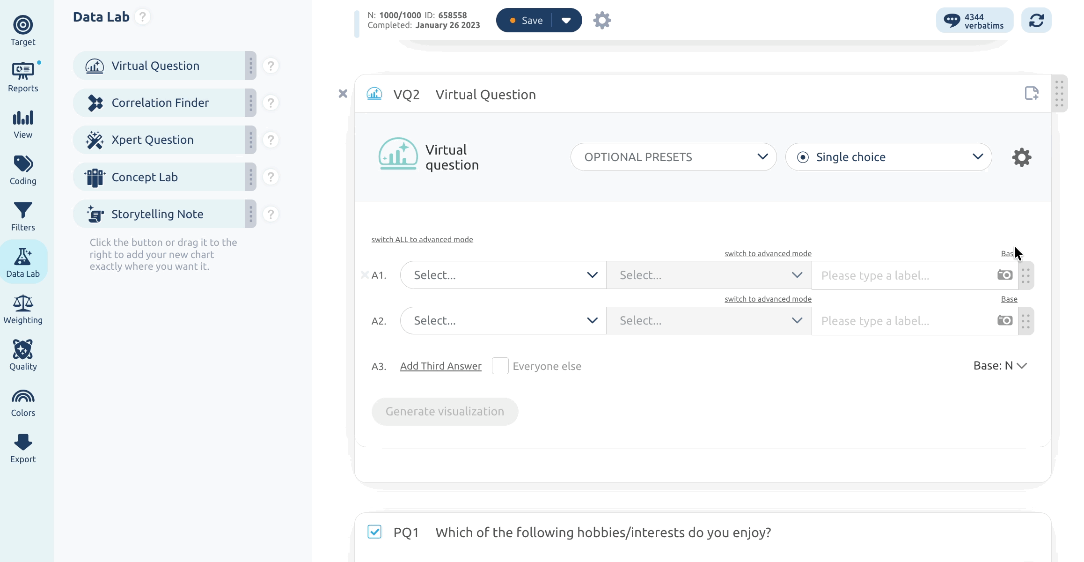This screenshot has width=1084, height=562.
Task: Open settings gear next to Save
Action: pos(602,20)
